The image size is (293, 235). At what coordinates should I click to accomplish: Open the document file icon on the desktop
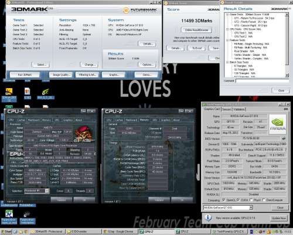coord(28,91)
